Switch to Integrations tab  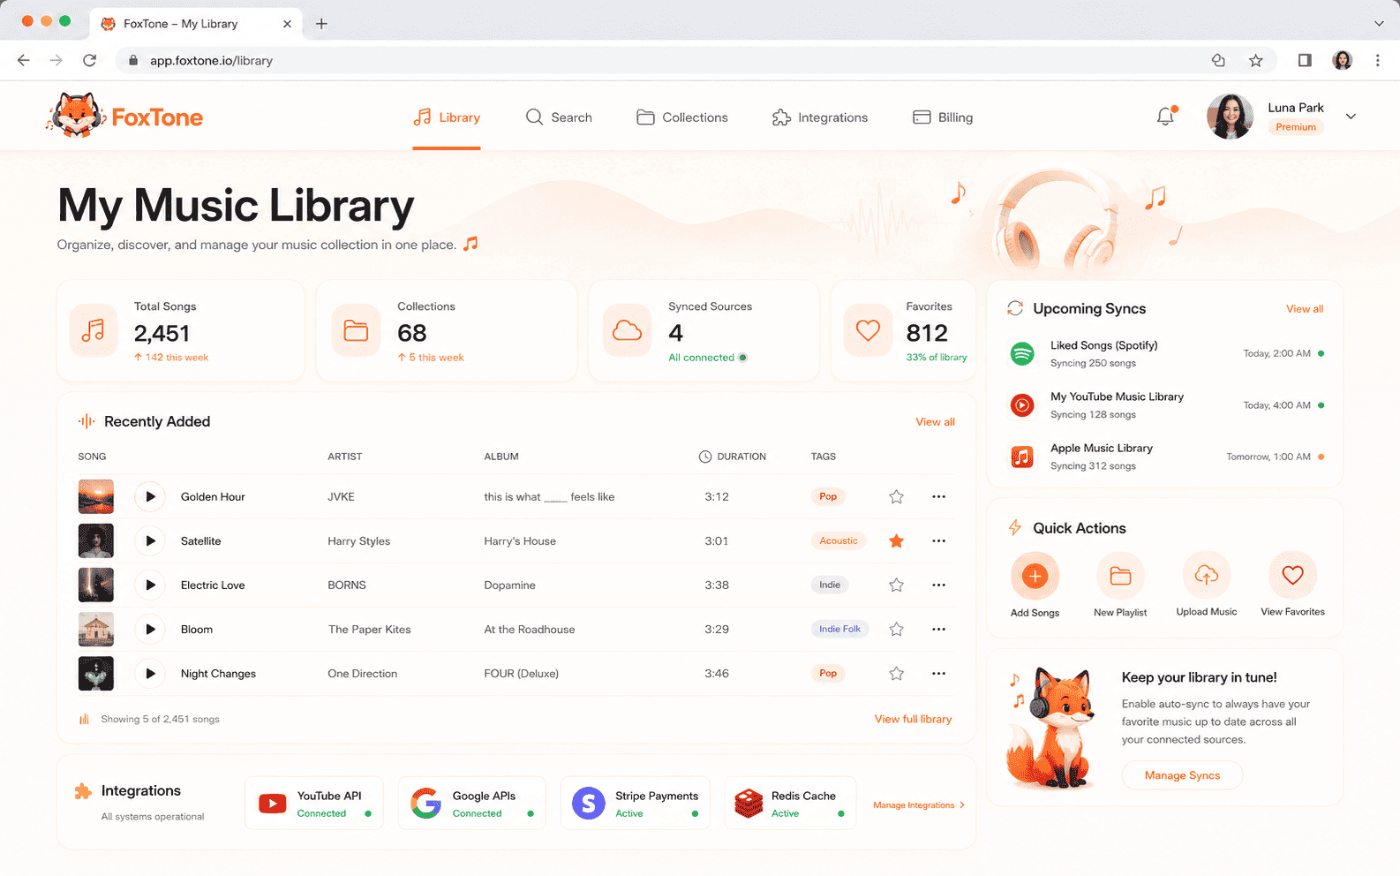(819, 117)
